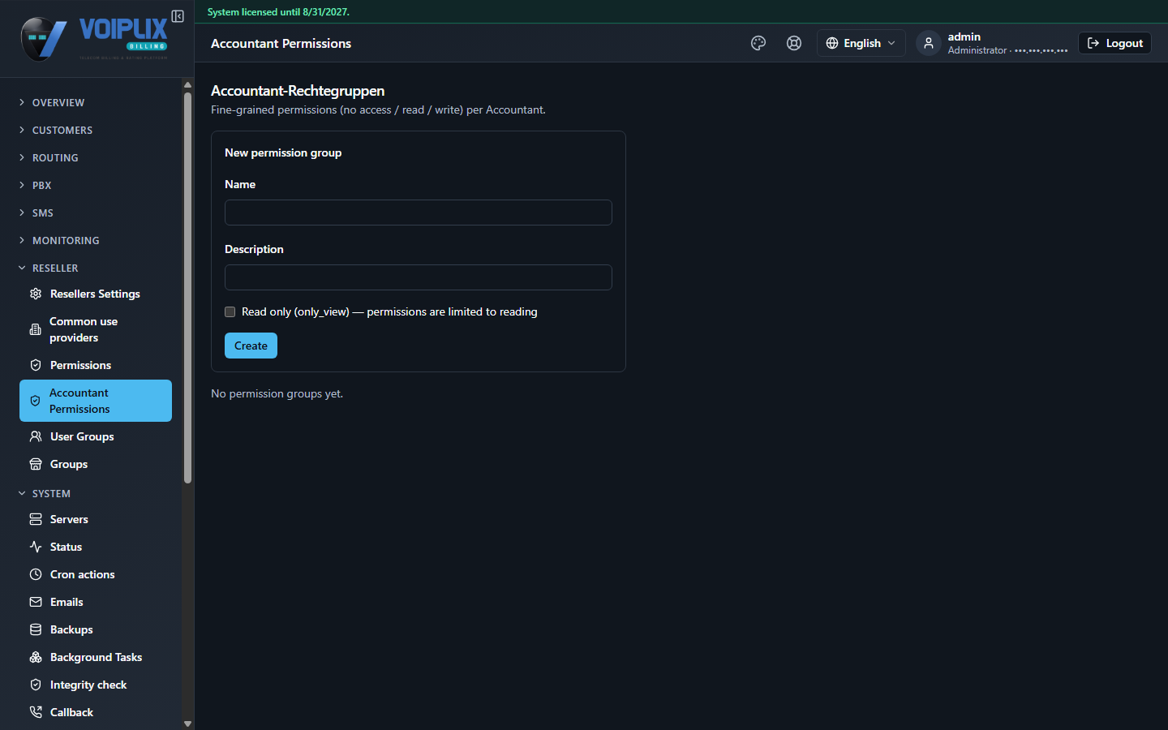This screenshot has width=1168, height=730.
Task: Click the Status activity icon
Action: [x=36, y=547]
